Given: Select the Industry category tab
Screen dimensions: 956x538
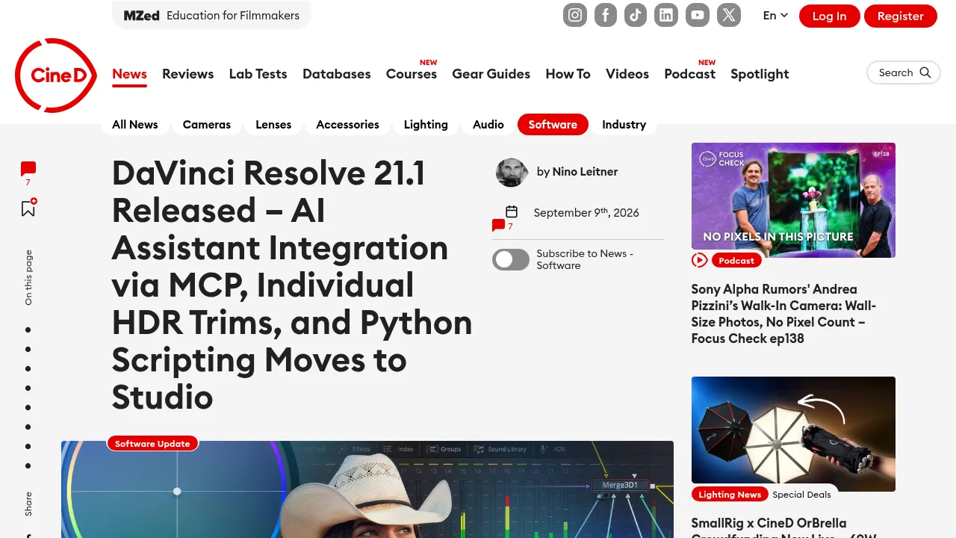Looking at the screenshot, I should point(624,125).
